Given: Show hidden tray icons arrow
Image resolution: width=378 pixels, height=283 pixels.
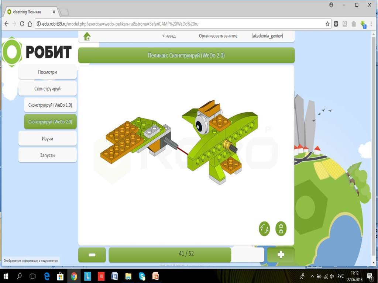Looking at the screenshot, I should [312, 276].
